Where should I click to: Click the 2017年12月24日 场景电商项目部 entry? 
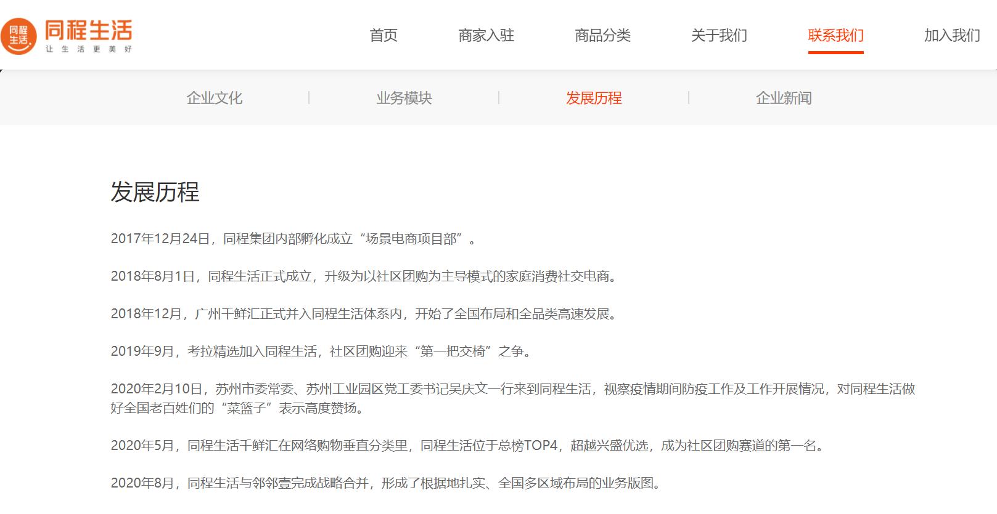pos(294,239)
